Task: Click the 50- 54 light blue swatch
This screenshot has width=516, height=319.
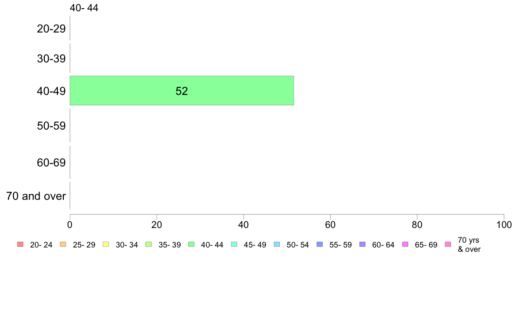Action: click(x=277, y=244)
